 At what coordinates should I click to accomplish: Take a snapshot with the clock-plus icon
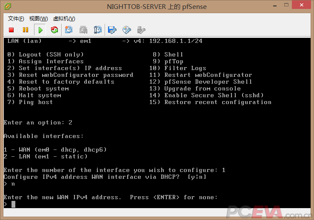point(69,30)
